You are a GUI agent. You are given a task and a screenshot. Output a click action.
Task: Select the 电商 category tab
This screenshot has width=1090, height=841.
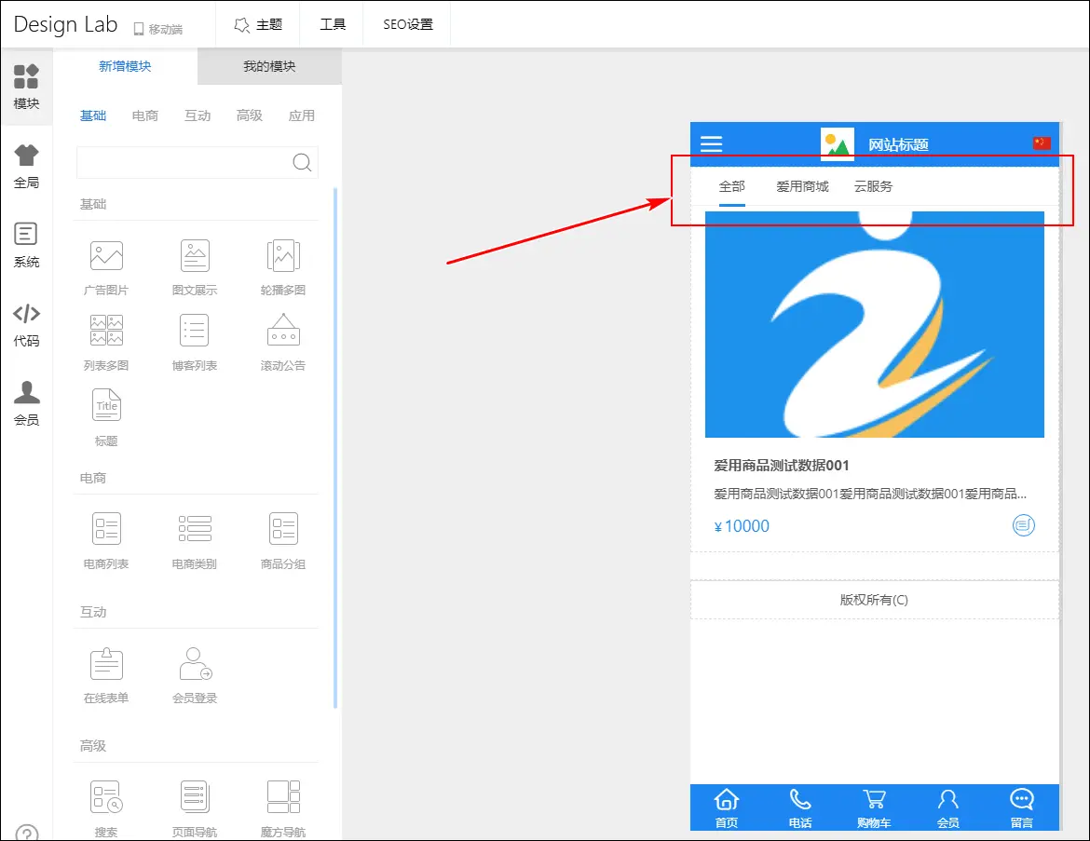(x=145, y=115)
